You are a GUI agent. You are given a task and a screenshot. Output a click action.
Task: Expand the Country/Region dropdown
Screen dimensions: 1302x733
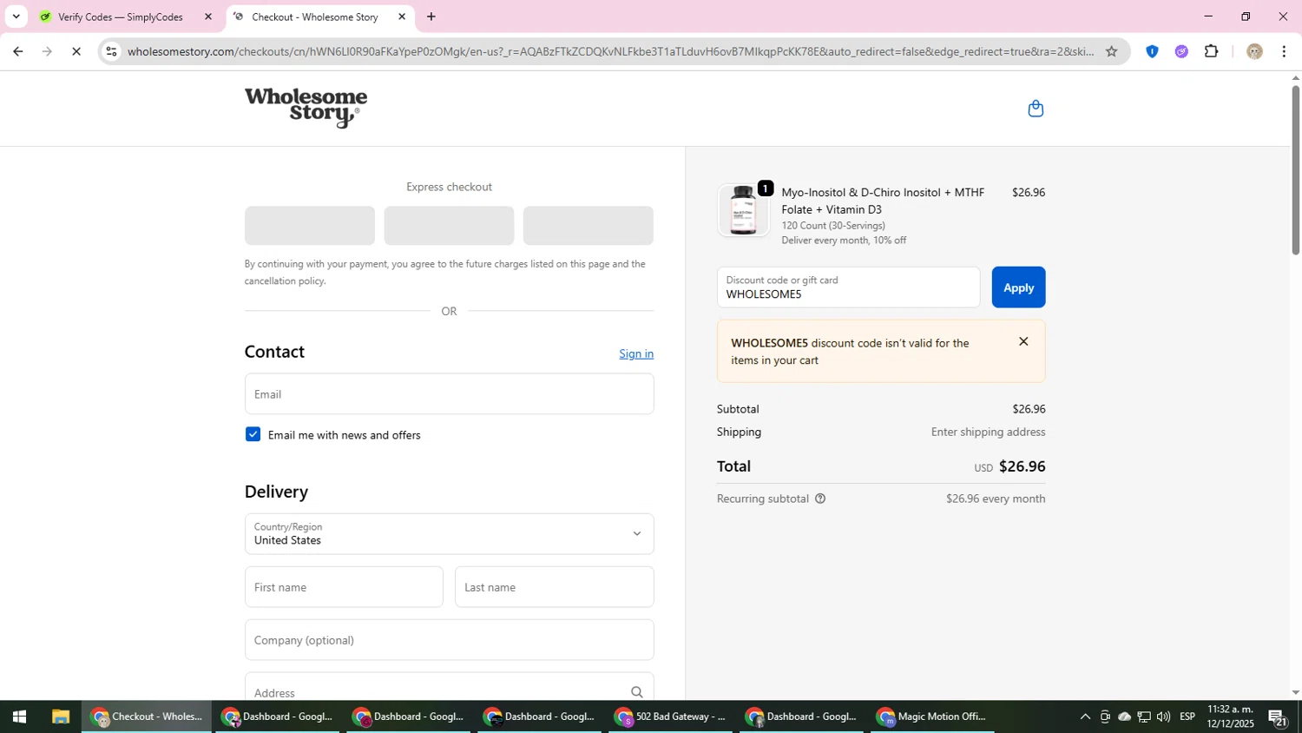449,533
